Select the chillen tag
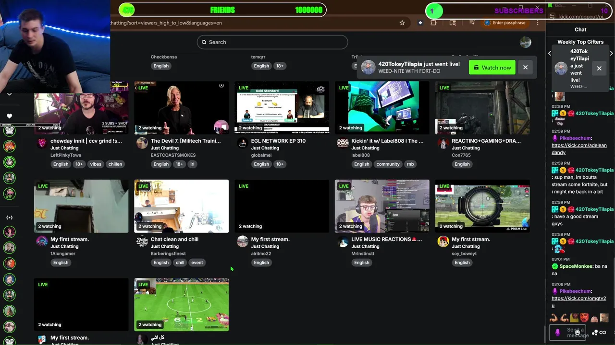Viewport: 615px width, 345px height. point(115,164)
